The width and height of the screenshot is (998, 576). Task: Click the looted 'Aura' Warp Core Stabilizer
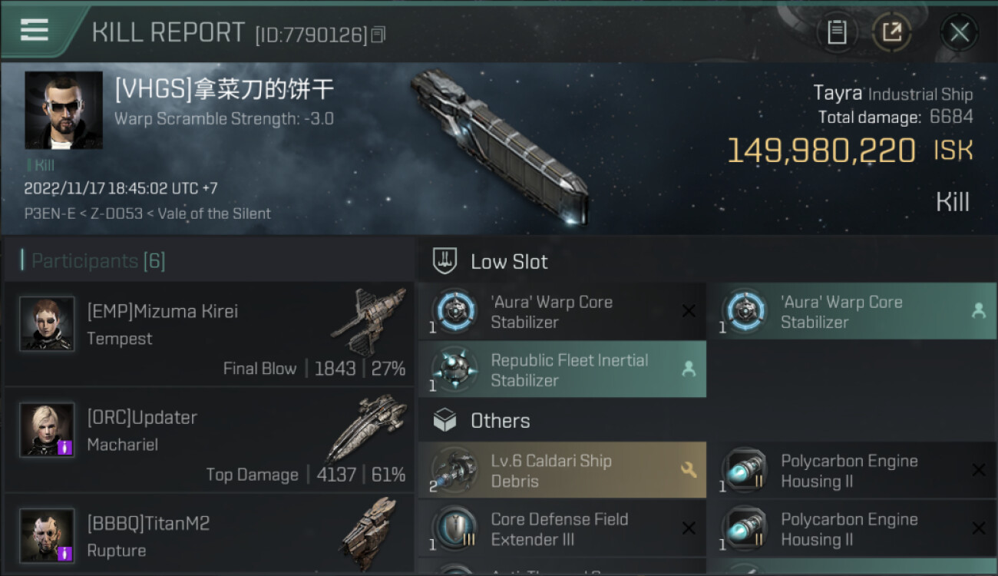coord(852,312)
